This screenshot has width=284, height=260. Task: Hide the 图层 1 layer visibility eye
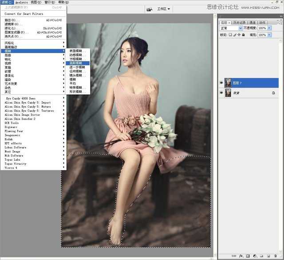(221, 82)
